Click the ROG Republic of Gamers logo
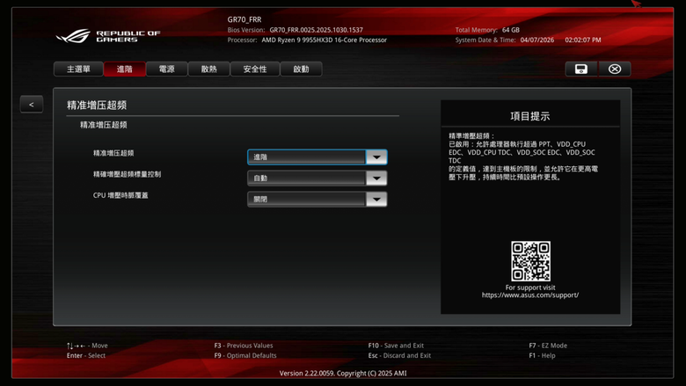The height and width of the screenshot is (386, 686). [x=108, y=36]
